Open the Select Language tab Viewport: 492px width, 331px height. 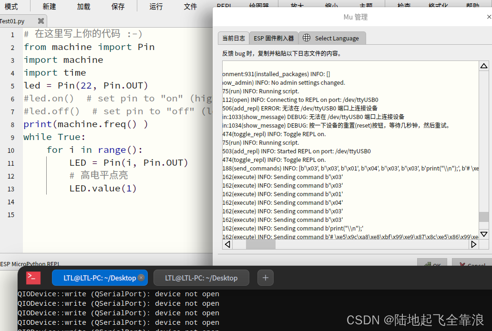tap(332, 38)
